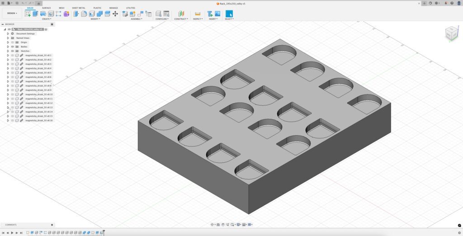Switch to the Mesh tab
This screenshot has width=463, height=236.
pos(61,8)
